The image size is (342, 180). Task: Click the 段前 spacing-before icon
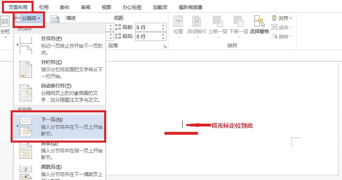pos(118,27)
